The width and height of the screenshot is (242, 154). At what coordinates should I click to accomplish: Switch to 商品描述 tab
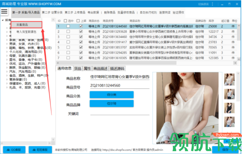coord(100,69)
